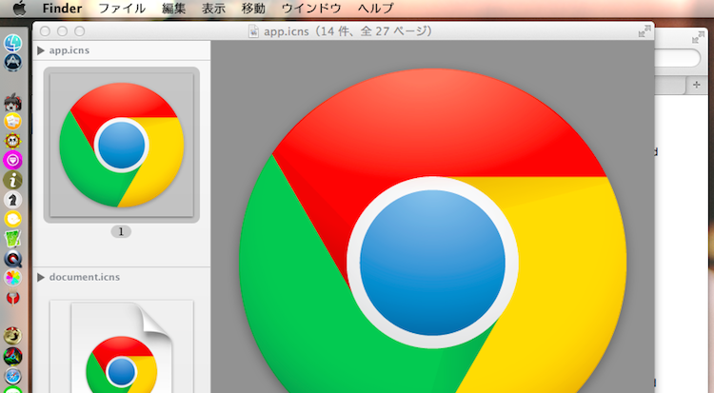
Task: Open the orange photo-cards dock icon
Action: pos(12,121)
